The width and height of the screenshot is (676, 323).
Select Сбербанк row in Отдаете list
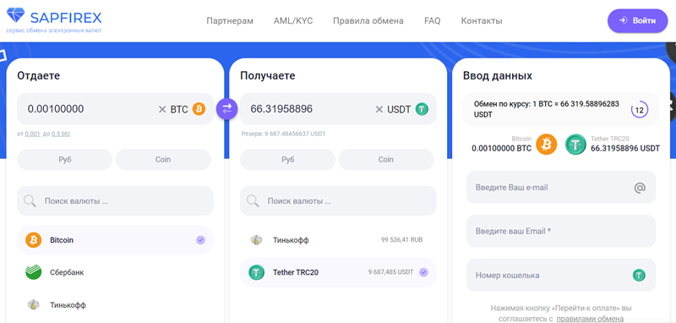click(115, 272)
